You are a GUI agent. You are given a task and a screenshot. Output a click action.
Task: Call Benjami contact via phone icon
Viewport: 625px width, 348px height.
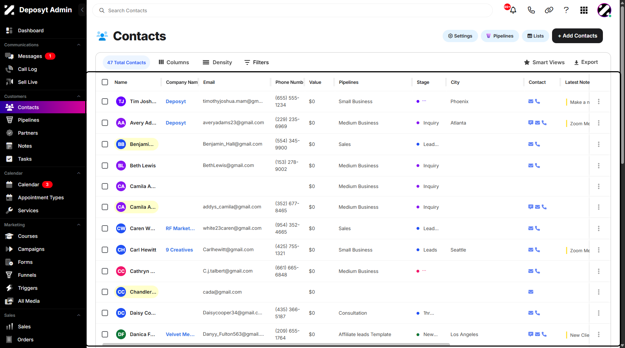pyautogui.click(x=537, y=144)
